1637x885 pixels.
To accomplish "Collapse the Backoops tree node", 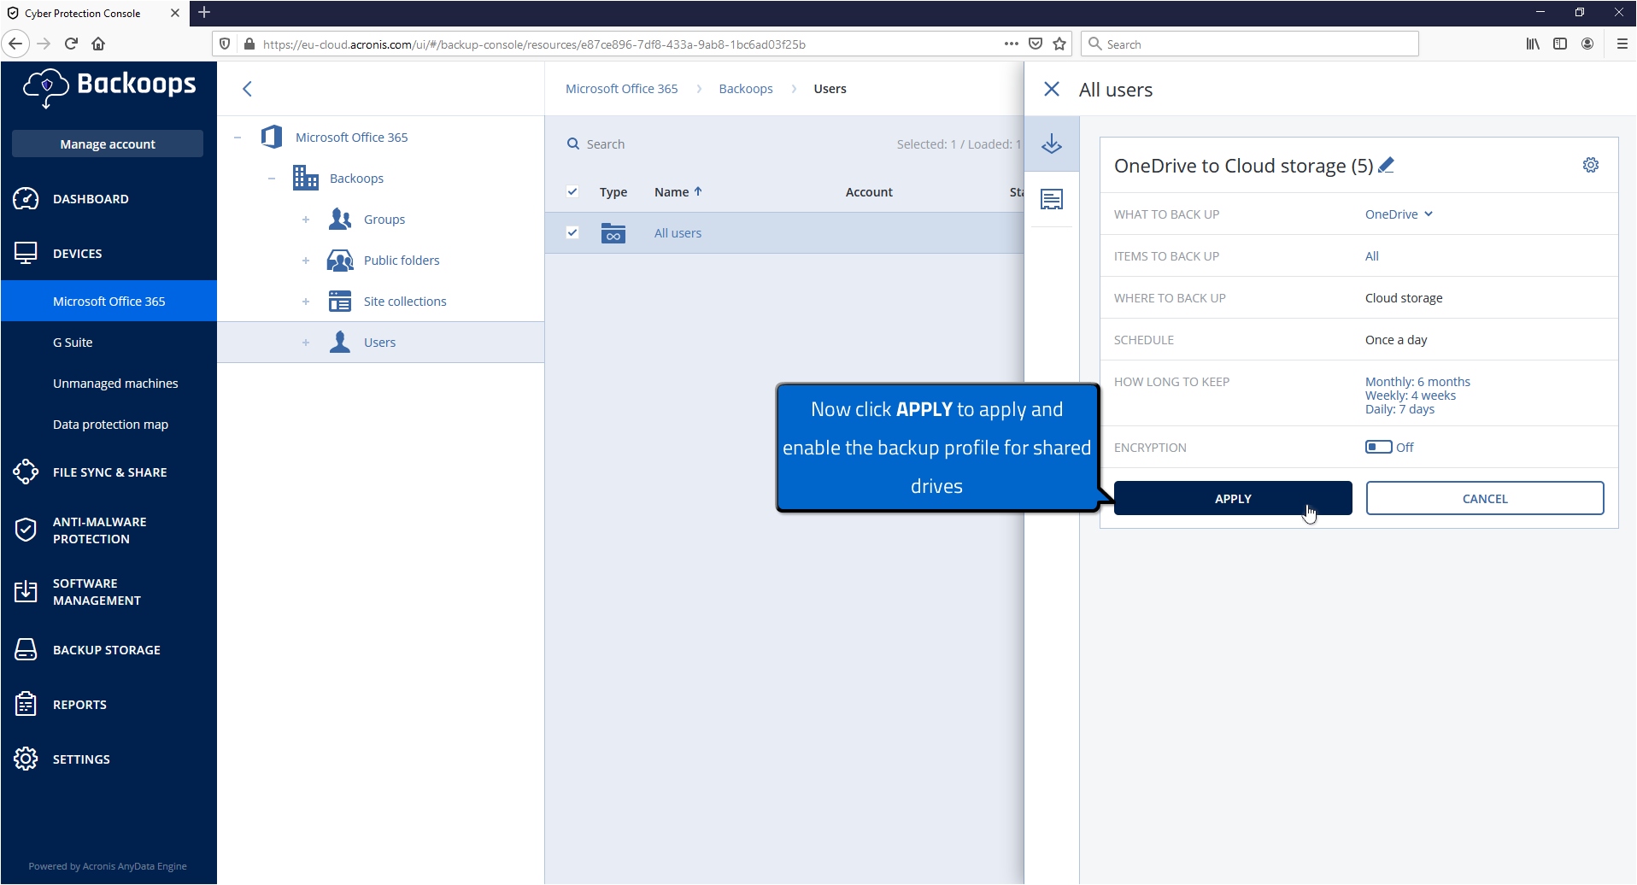I will coord(272,179).
